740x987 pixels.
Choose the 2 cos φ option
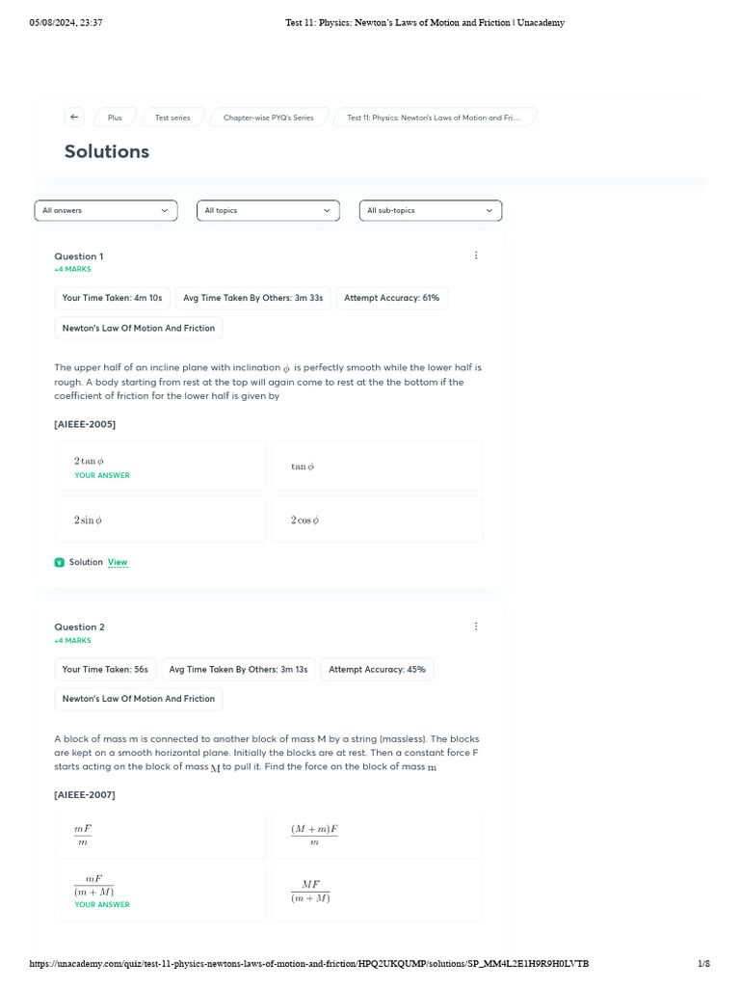(377, 520)
